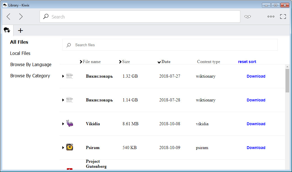Show Local Files only
292x172 pixels.
click(x=20, y=53)
